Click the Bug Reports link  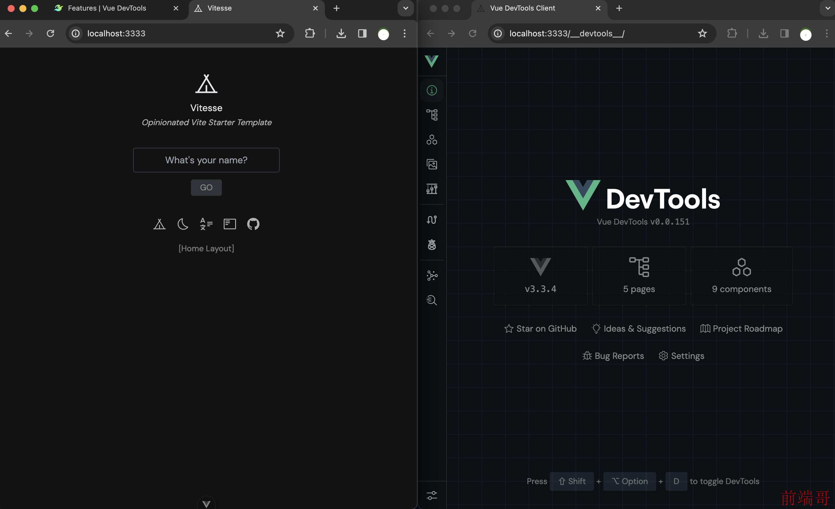click(613, 356)
